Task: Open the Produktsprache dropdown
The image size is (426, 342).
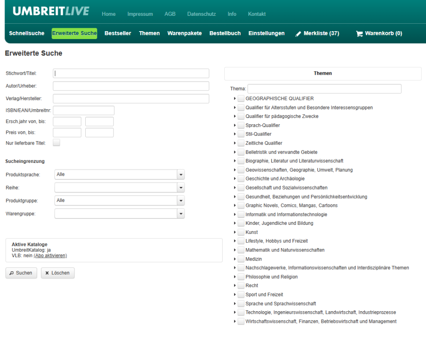Action: pos(181,175)
